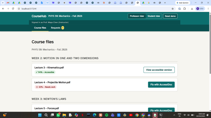Screen dimensions: 211x118
Task: Click the 94% – Accessible badge
Action: pos(45,72)
